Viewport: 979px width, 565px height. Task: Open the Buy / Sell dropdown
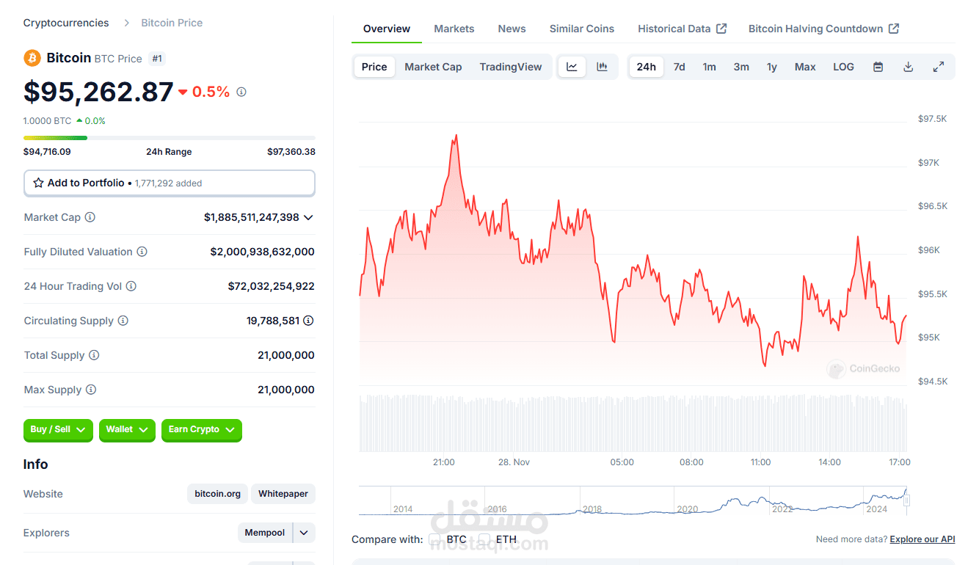pos(59,430)
